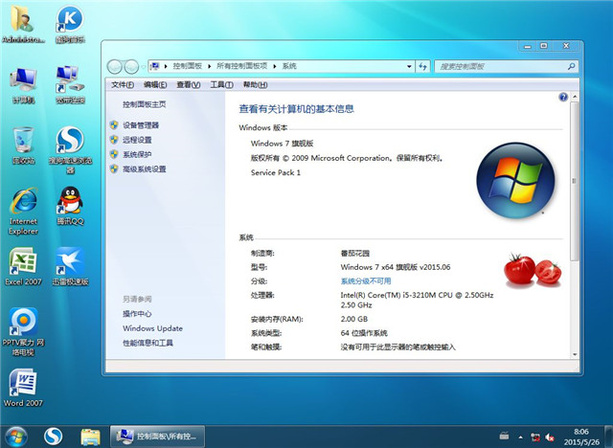Expand the breadcrumb arrow before 系统

pos(275,66)
